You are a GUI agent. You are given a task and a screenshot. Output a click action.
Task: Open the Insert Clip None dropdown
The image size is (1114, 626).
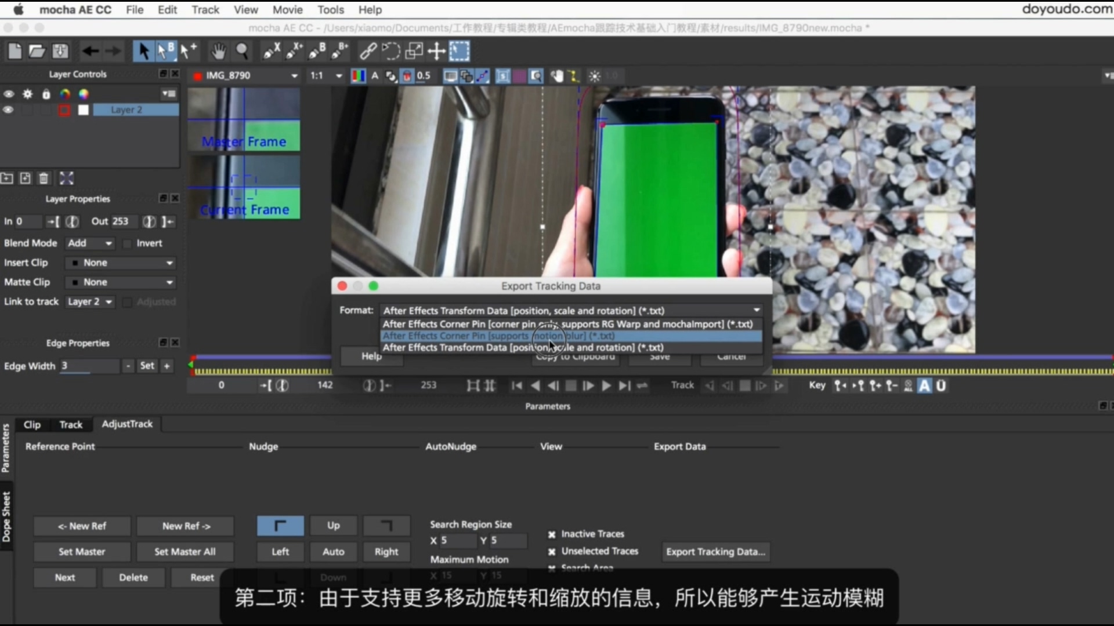coord(121,263)
